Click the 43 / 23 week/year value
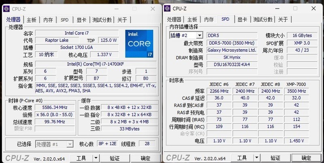Screen dimensions: 324x163 302,50
